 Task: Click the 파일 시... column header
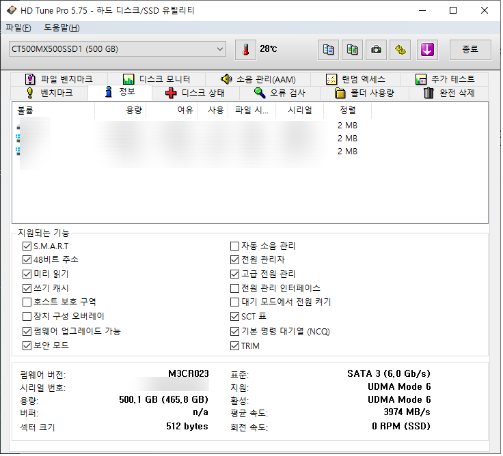click(x=251, y=111)
